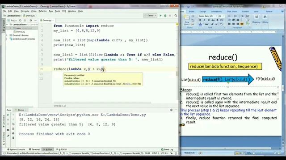
Task: Open font color dropdown arrow in PowerPoint
Action: [203, 24]
